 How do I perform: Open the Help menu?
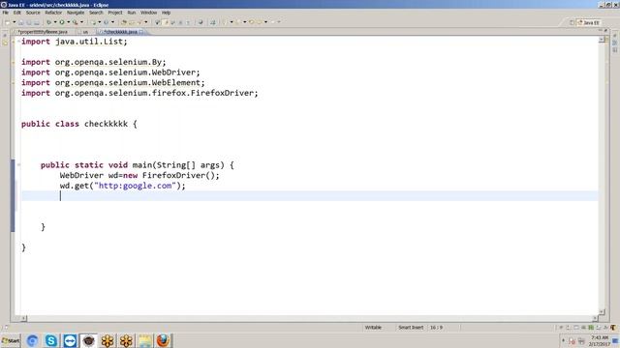coord(166,13)
